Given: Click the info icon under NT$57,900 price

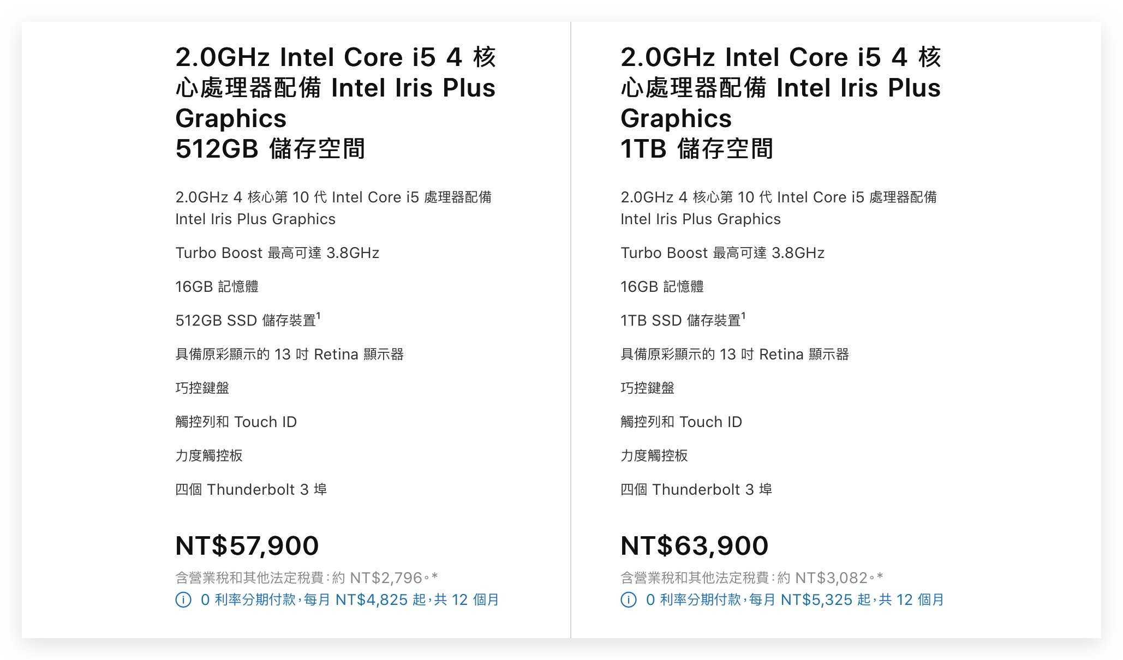Looking at the screenshot, I should click(x=183, y=600).
